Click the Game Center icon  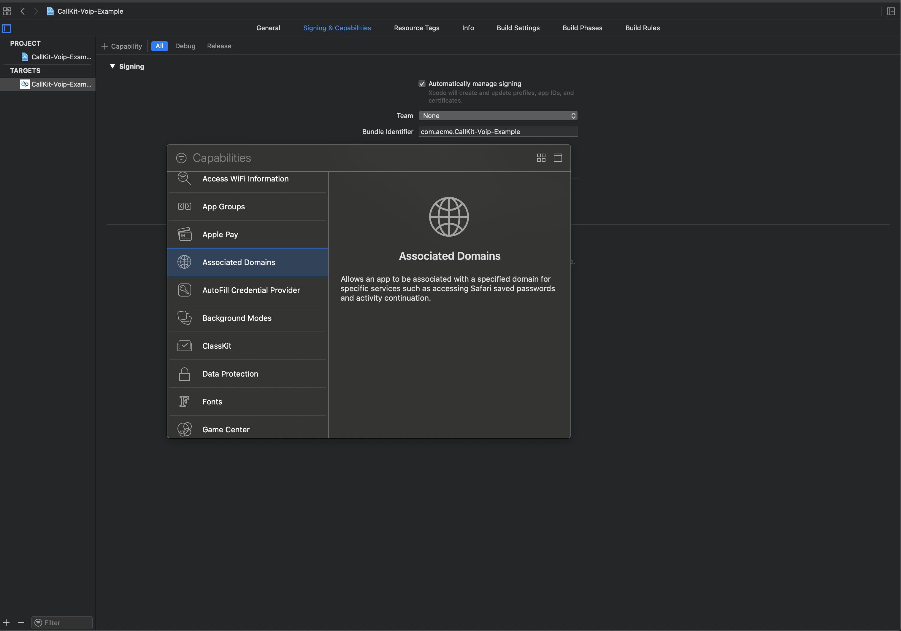pyautogui.click(x=183, y=429)
